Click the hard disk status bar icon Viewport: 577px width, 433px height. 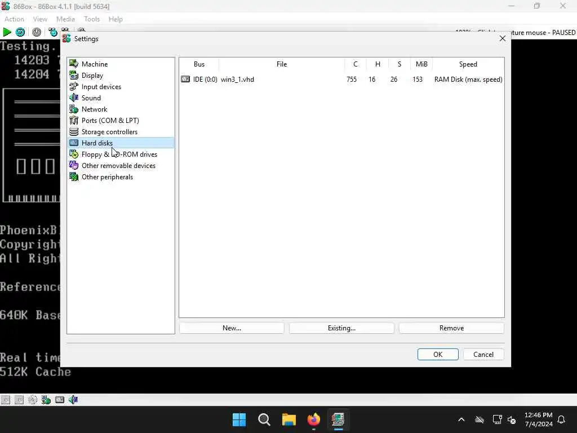coord(60,400)
